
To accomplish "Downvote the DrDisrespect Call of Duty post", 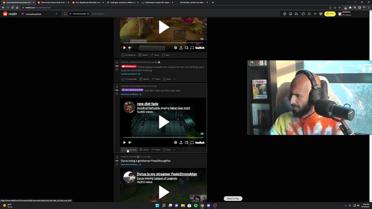I will coord(117,70).
